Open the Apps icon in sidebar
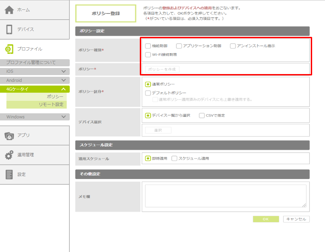 click(x=9, y=135)
